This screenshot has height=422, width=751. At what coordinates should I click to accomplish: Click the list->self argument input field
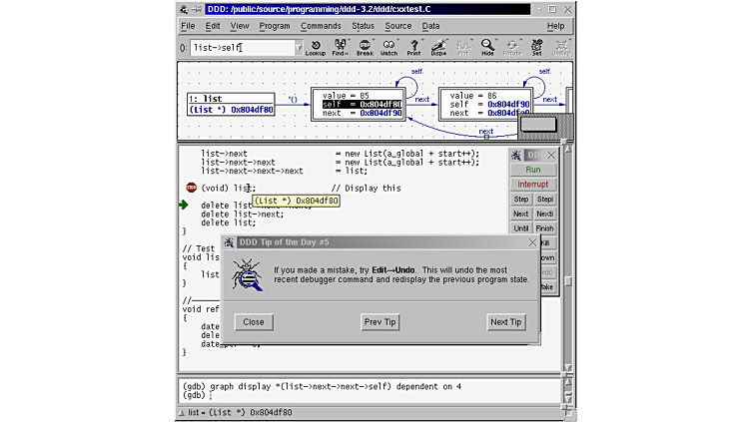[242, 48]
